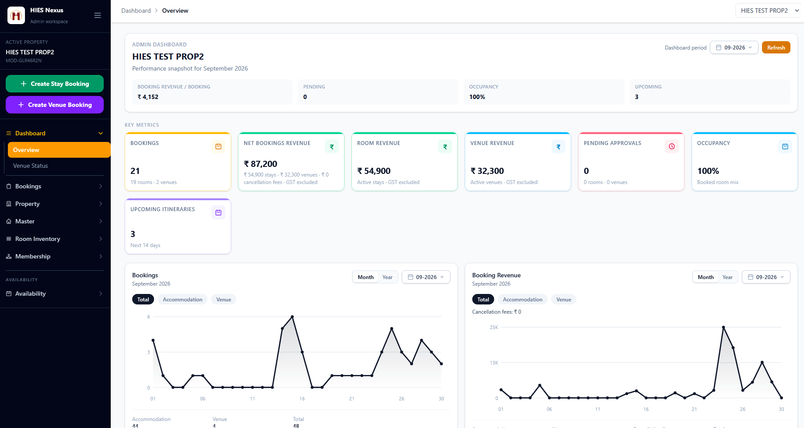Click the Booking Revenue chart peak data point
Viewport: 804px width, 428px height.
click(x=723, y=327)
